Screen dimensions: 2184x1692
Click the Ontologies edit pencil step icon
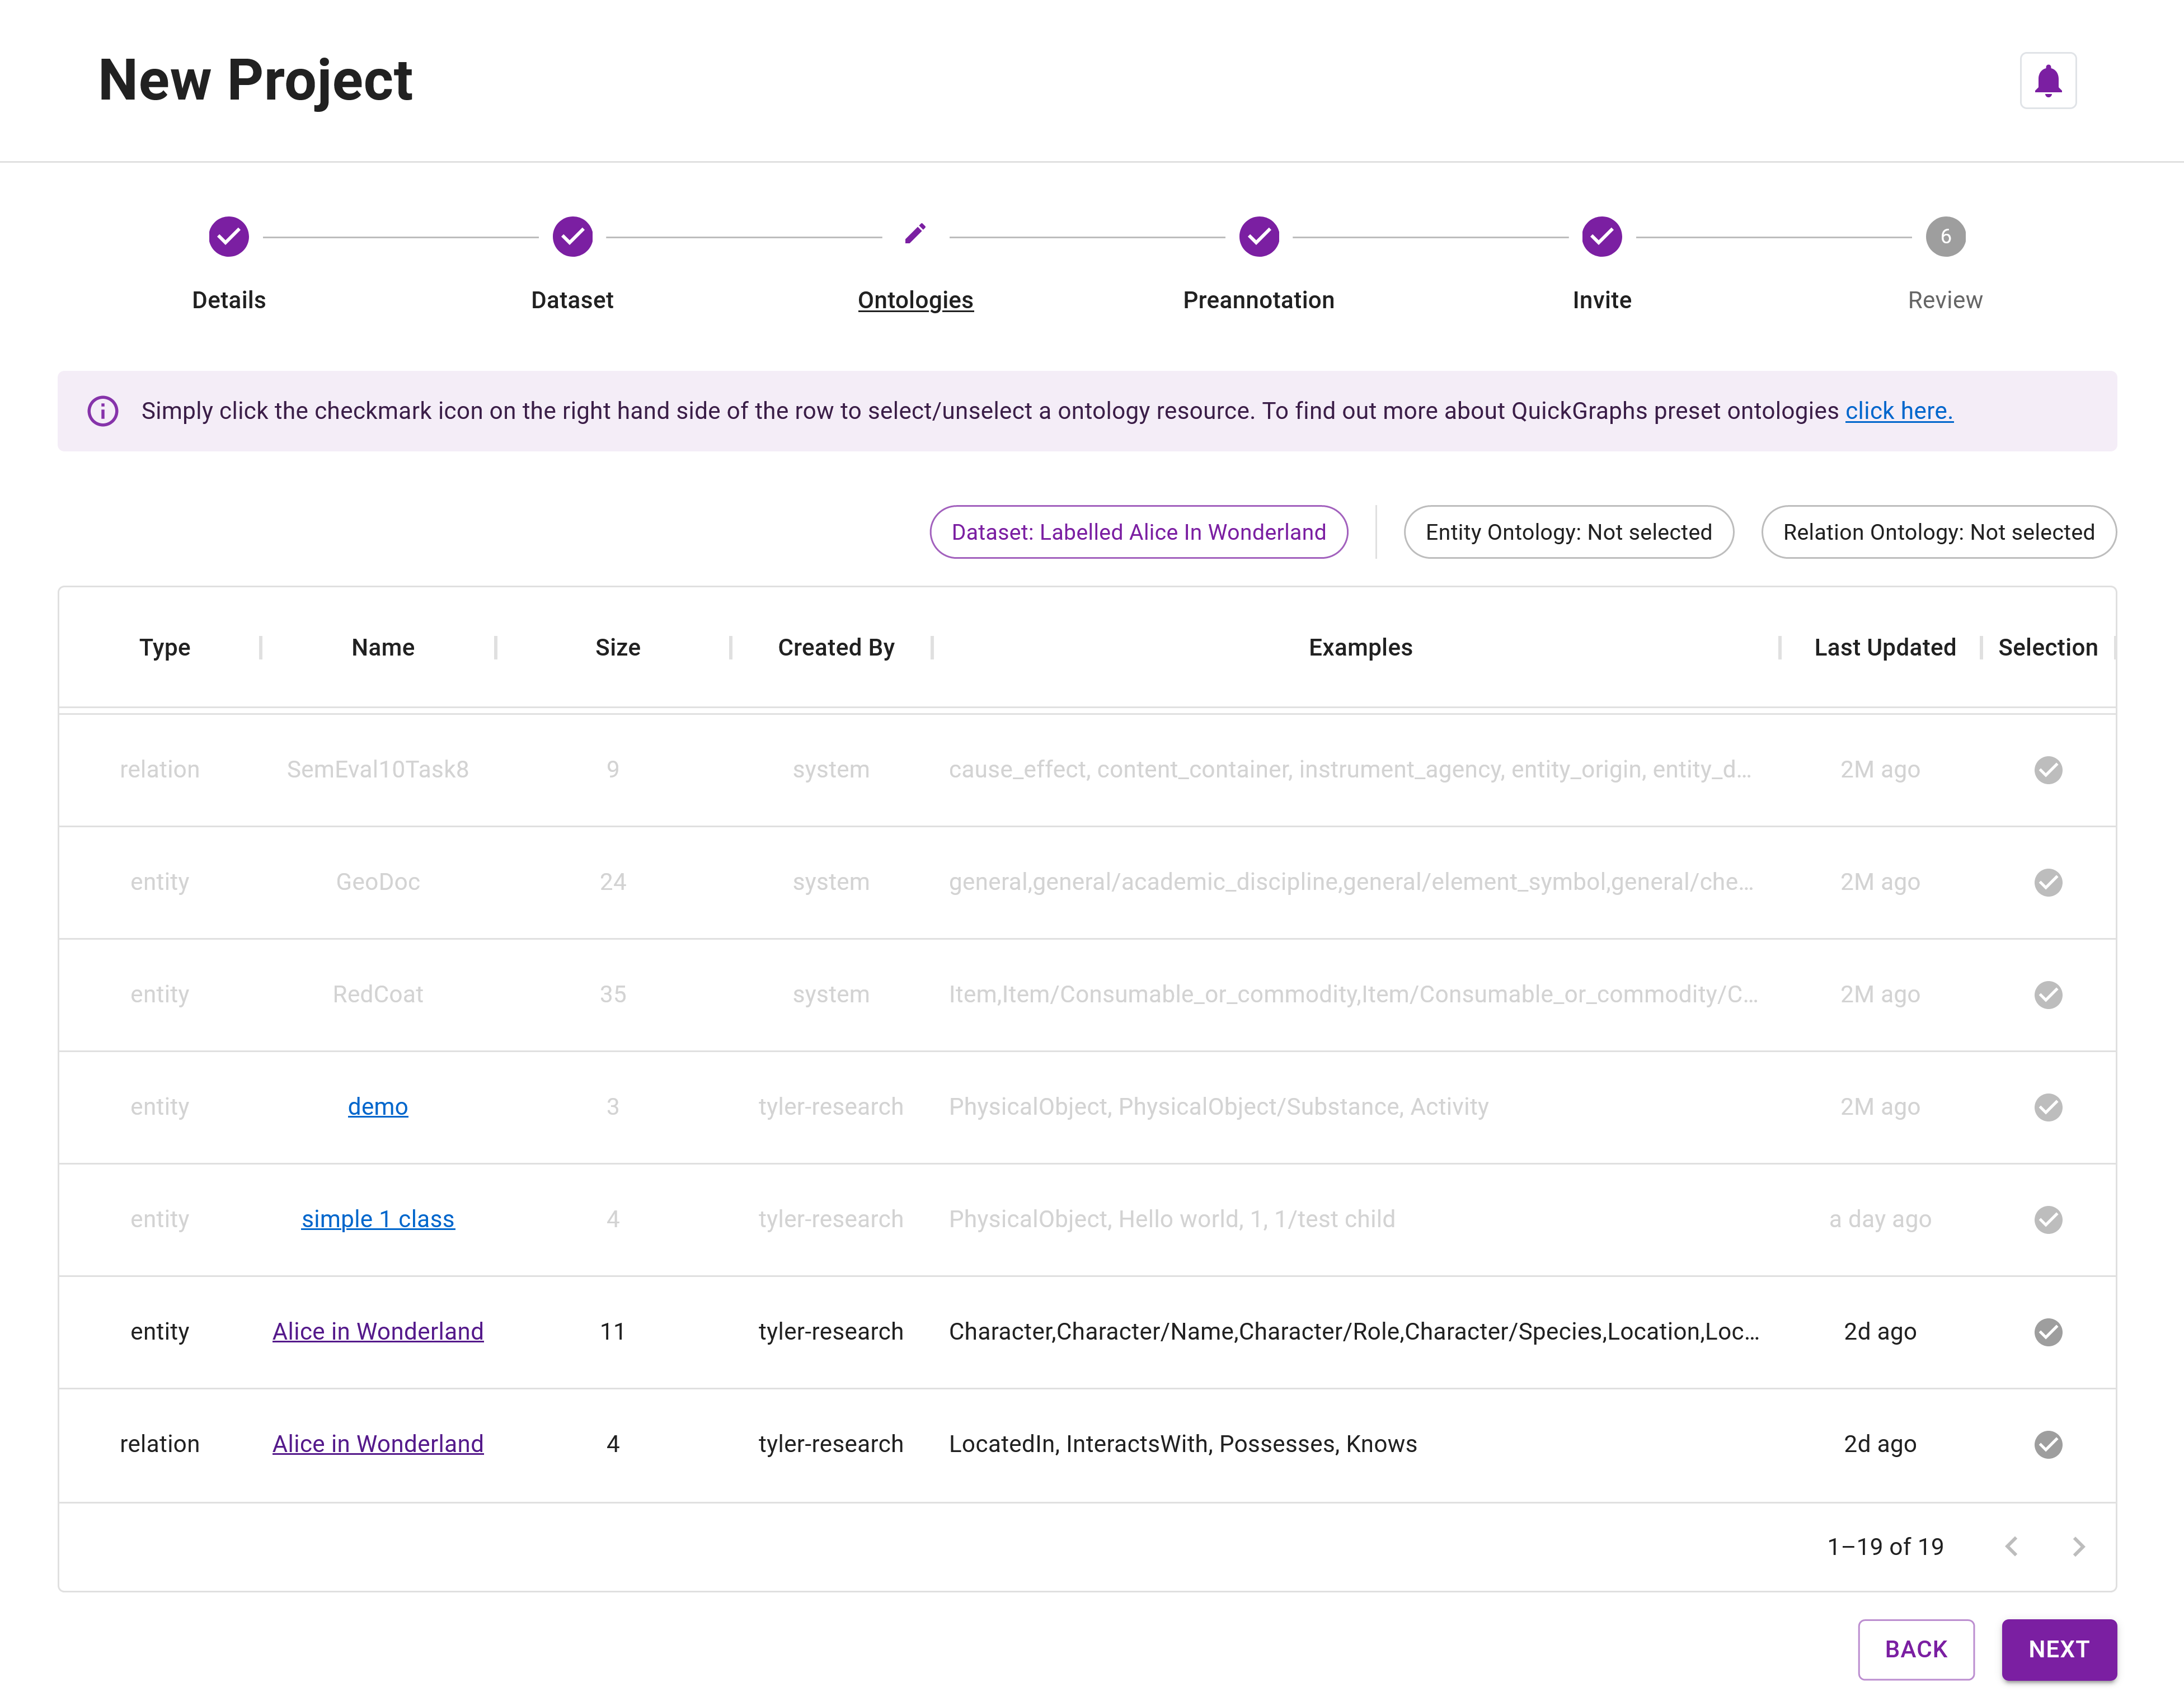pos(915,236)
